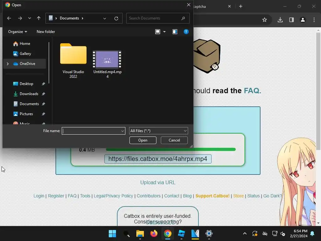This screenshot has height=241, width=321.
Task: Open Desktop quick access folder
Action: [x=26, y=84]
